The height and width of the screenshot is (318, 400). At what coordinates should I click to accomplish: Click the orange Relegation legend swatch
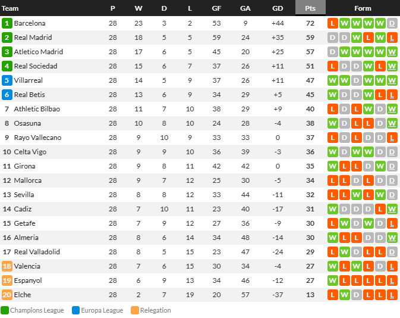tap(135, 310)
